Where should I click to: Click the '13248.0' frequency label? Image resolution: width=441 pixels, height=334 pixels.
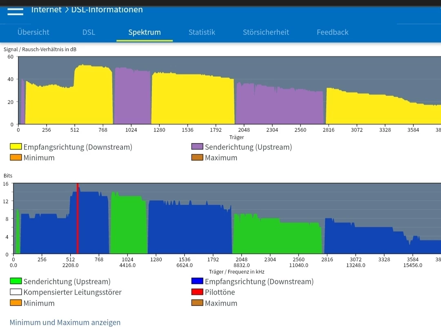tap(356, 265)
